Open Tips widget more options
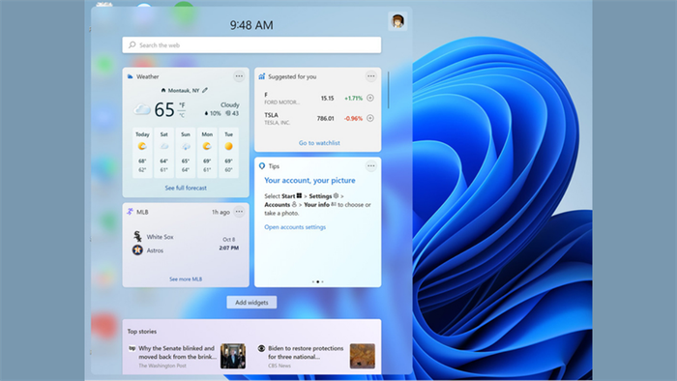This screenshot has height=381, width=677. click(370, 166)
